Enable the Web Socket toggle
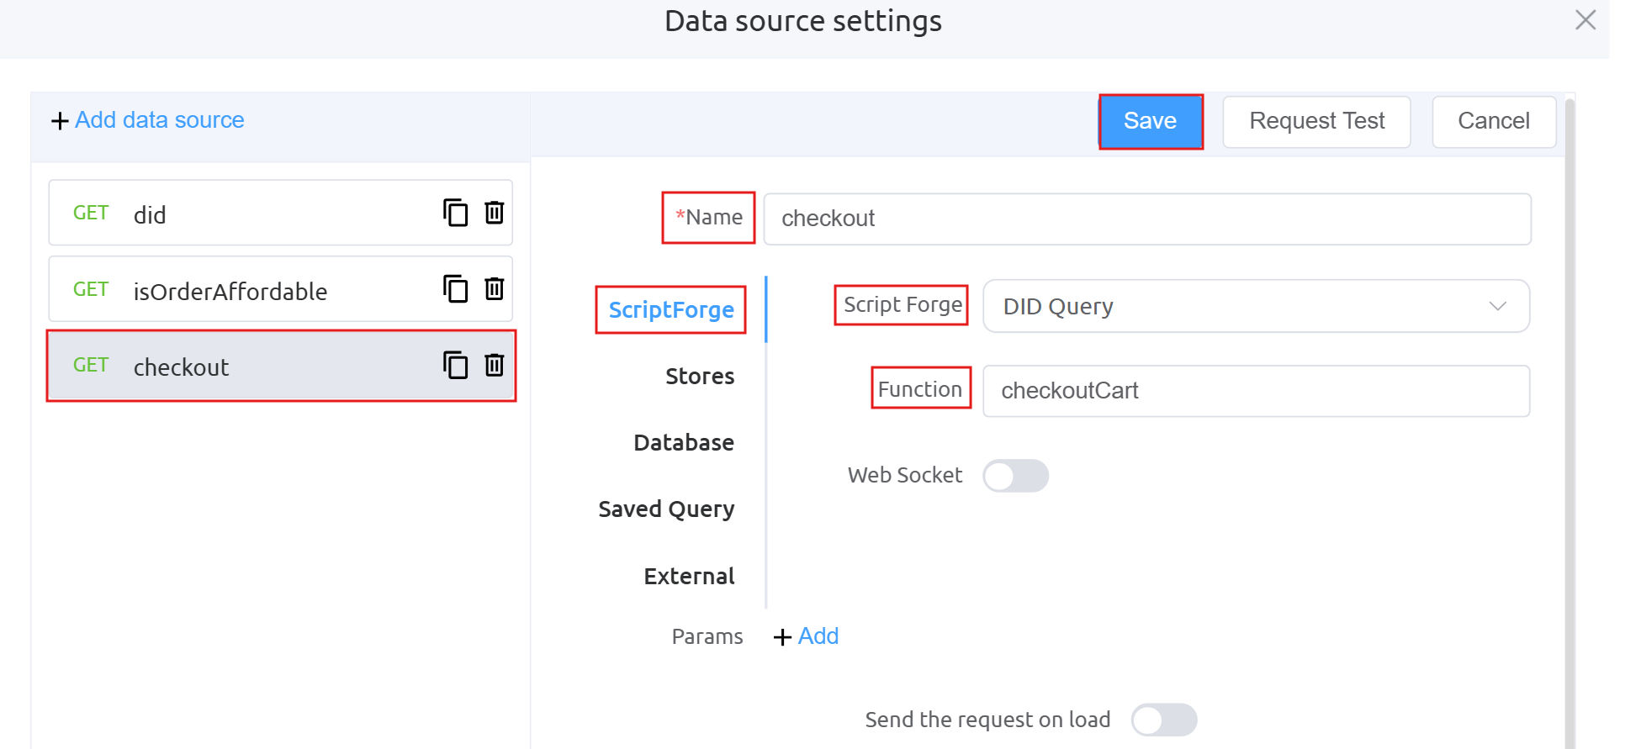This screenshot has width=1625, height=749. point(1015,476)
